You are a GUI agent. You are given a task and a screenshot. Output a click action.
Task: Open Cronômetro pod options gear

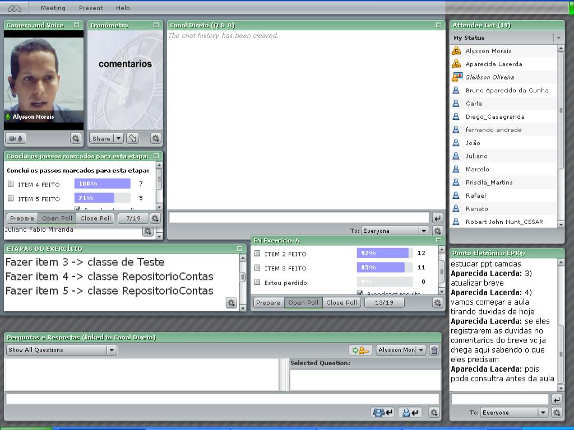156,138
